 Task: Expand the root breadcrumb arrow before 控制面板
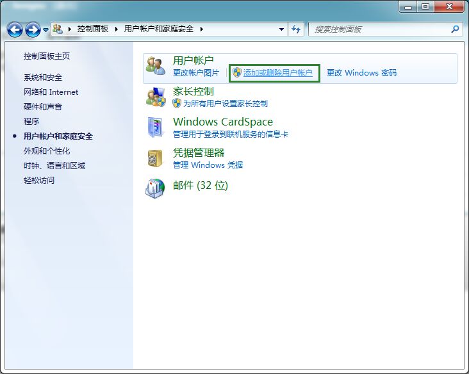click(x=70, y=29)
